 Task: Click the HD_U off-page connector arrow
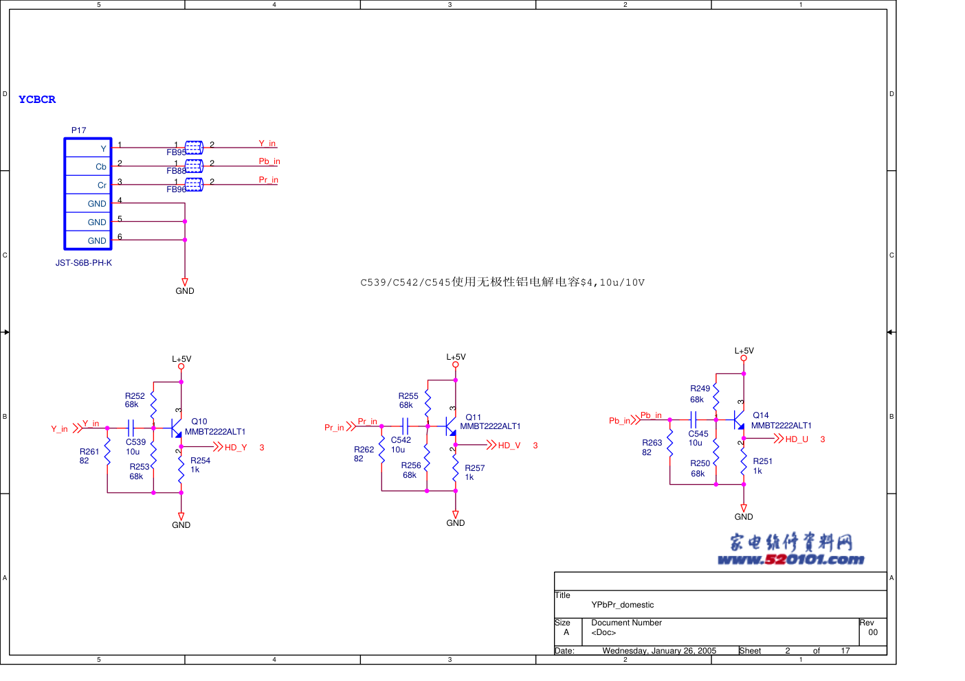pos(779,439)
